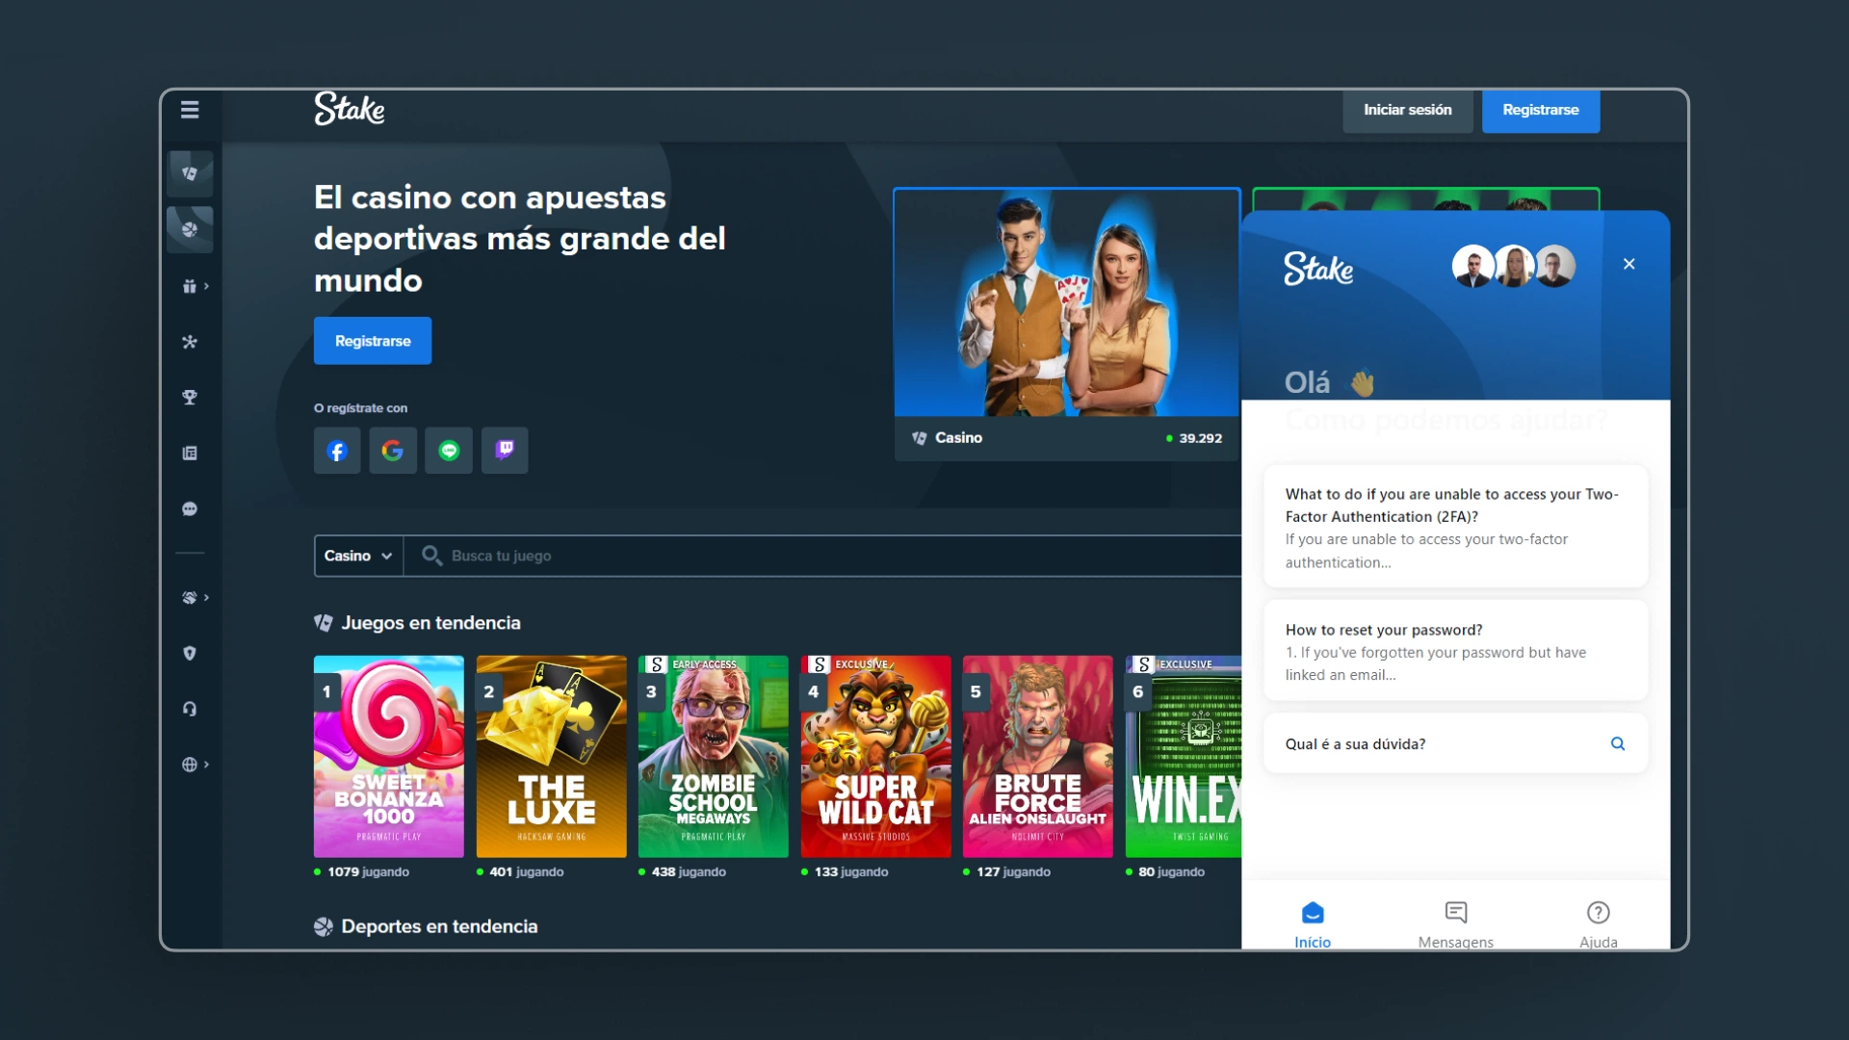Click the Deportes en tendencia heading
Viewport: 1849px width, 1040px height.
439,926
